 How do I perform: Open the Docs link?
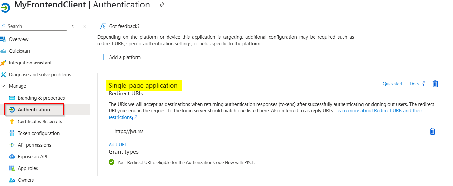click(414, 84)
